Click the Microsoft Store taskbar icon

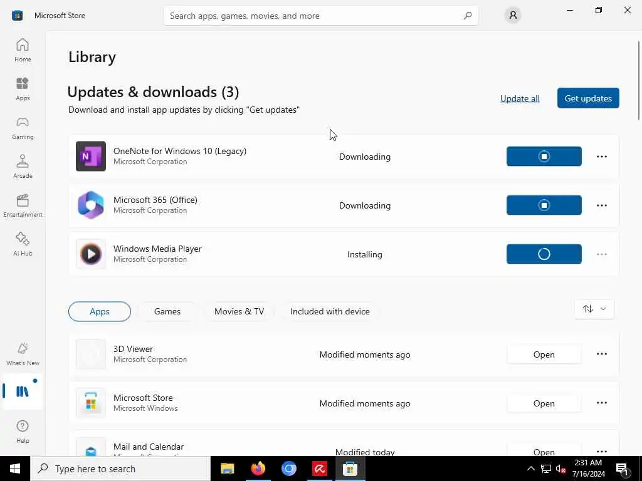point(350,468)
